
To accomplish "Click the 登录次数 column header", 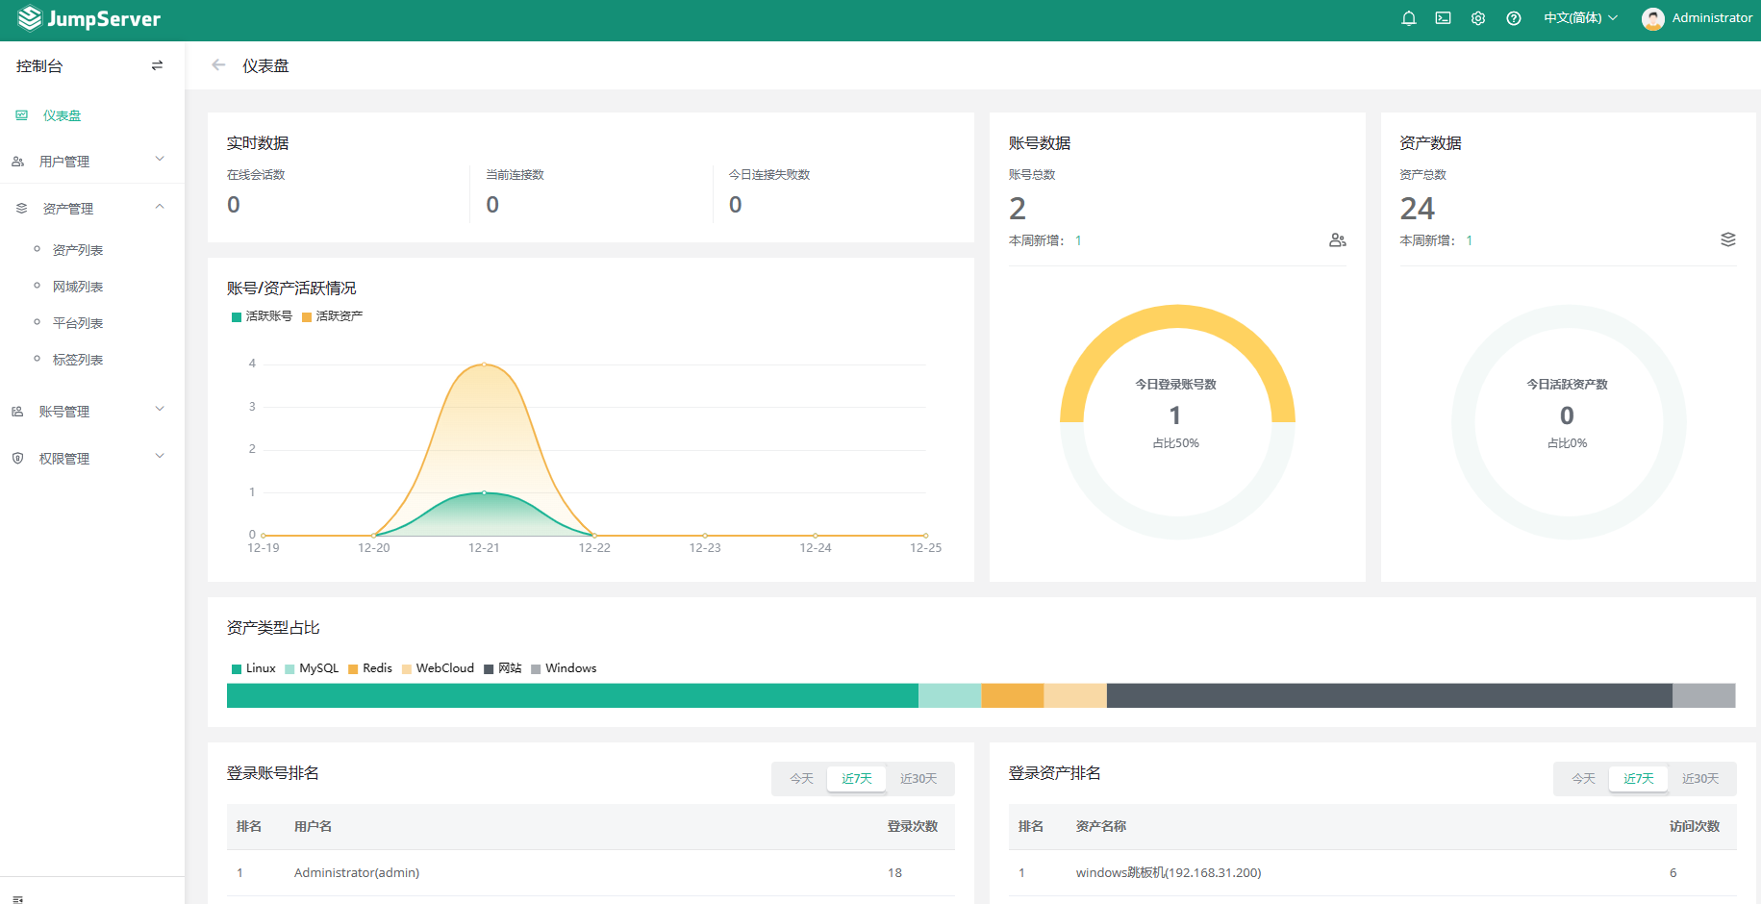I will tap(912, 827).
